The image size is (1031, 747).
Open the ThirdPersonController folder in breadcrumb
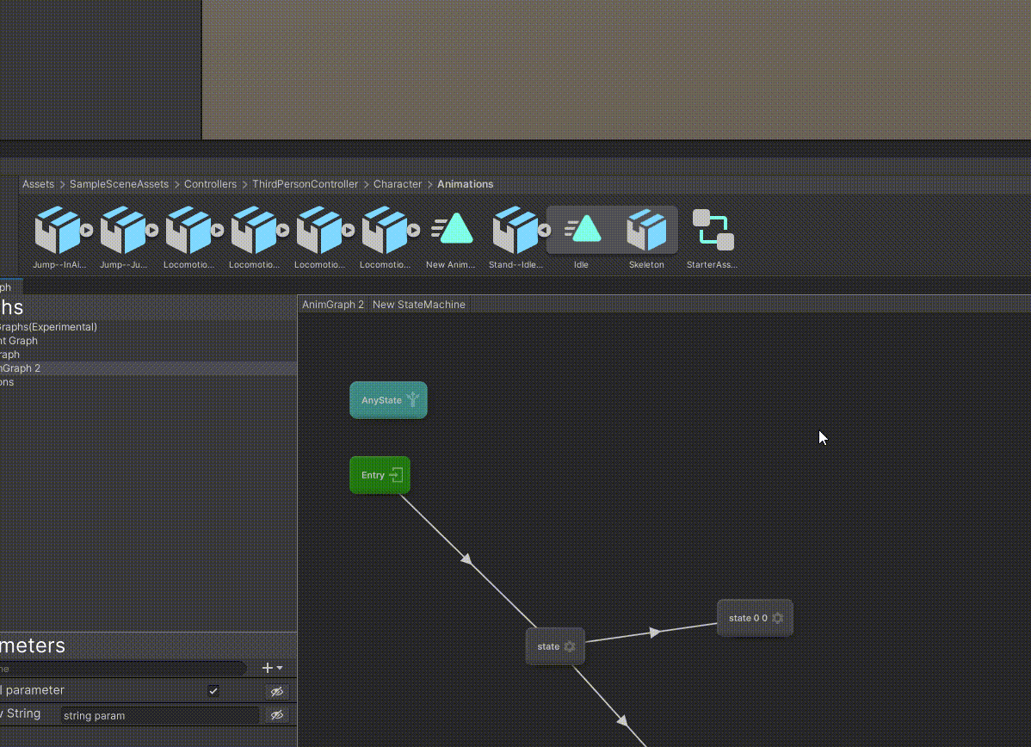click(305, 184)
